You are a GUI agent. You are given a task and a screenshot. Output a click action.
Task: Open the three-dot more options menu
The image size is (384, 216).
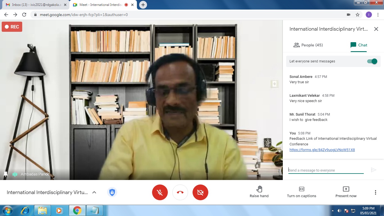(375, 192)
